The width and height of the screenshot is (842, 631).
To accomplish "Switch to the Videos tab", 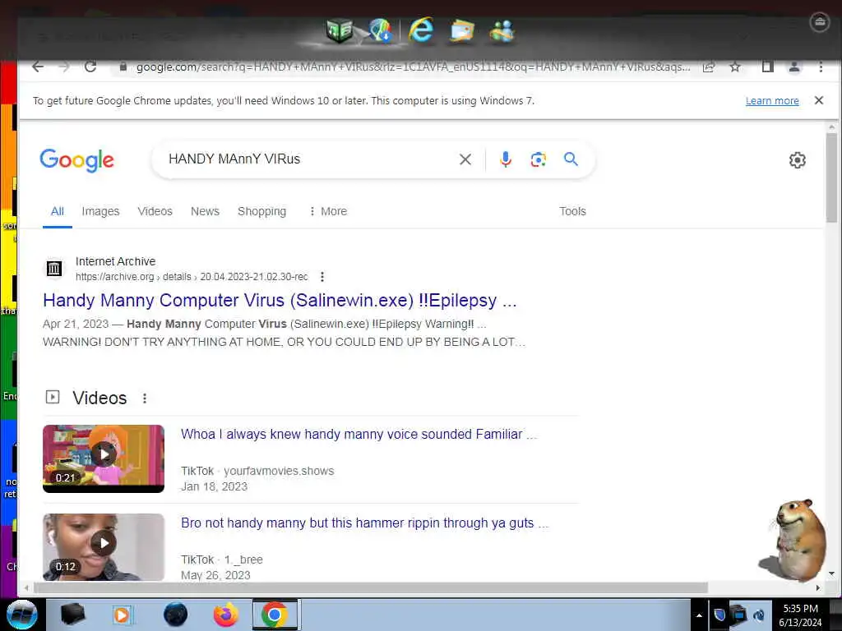I will tap(155, 211).
